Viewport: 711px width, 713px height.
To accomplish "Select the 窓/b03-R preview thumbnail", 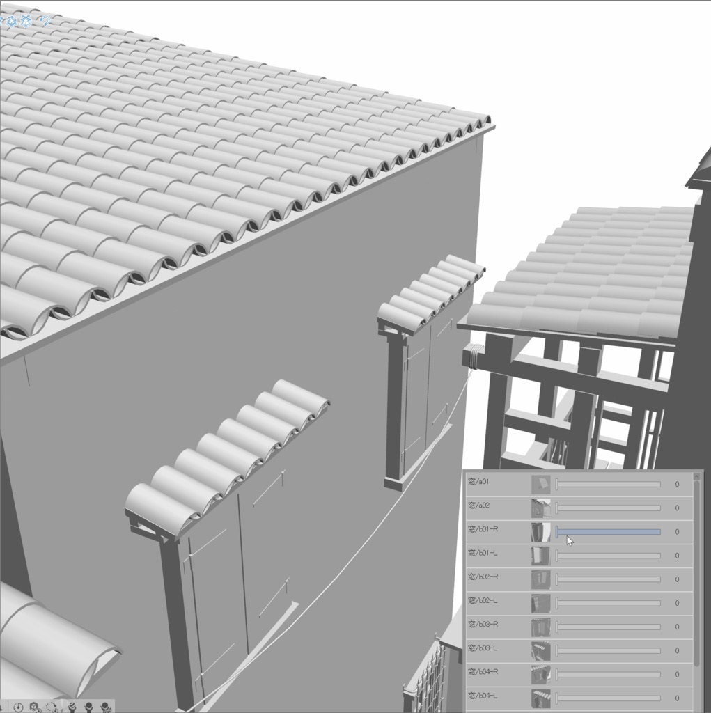I will click(x=541, y=627).
